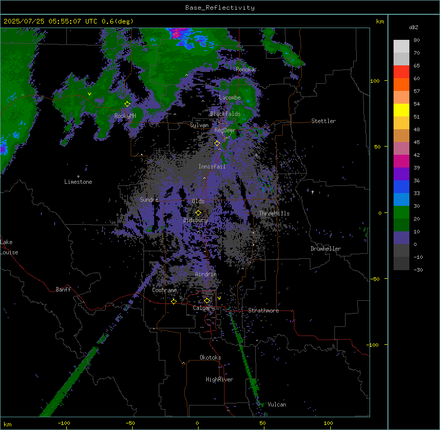Click the km unit label at bottom left
The width and height of the screenshot is (440, 430).
tap(8, 424)
